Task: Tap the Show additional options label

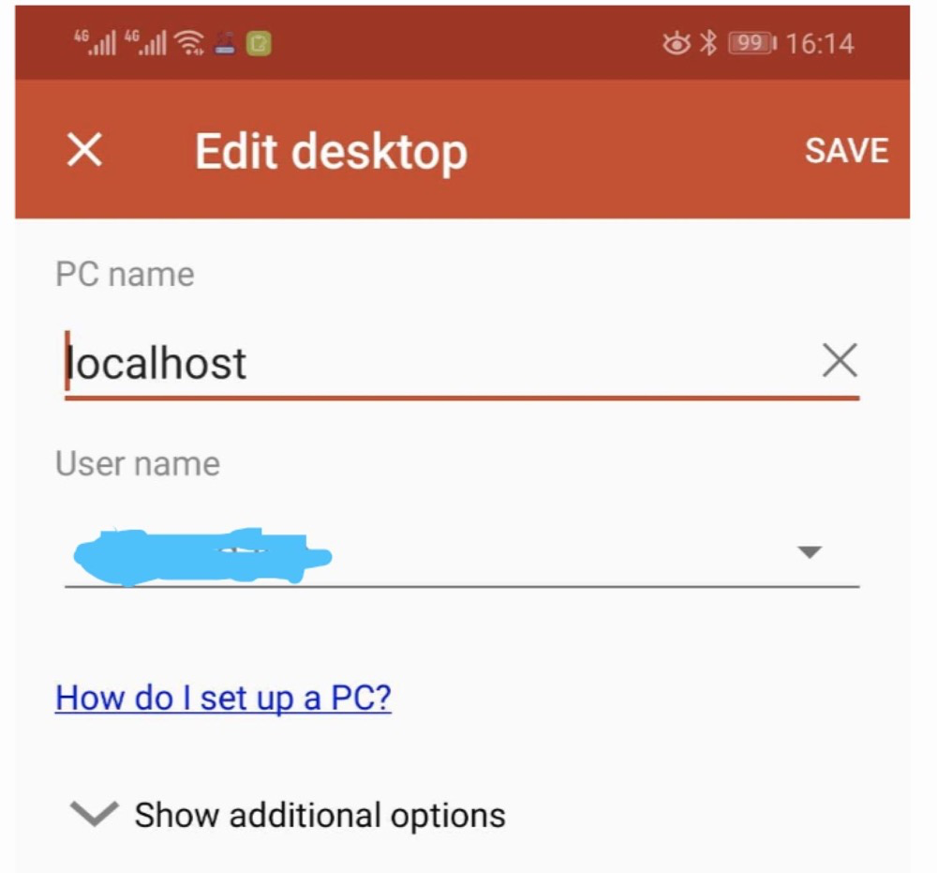Action: [320, 815]
